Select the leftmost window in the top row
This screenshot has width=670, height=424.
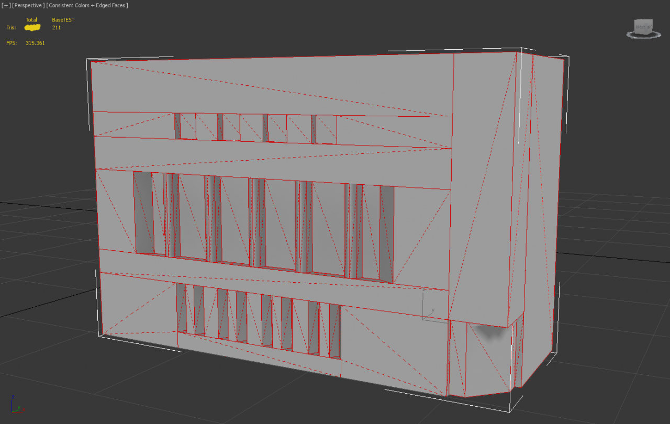[x=177, y=126]
